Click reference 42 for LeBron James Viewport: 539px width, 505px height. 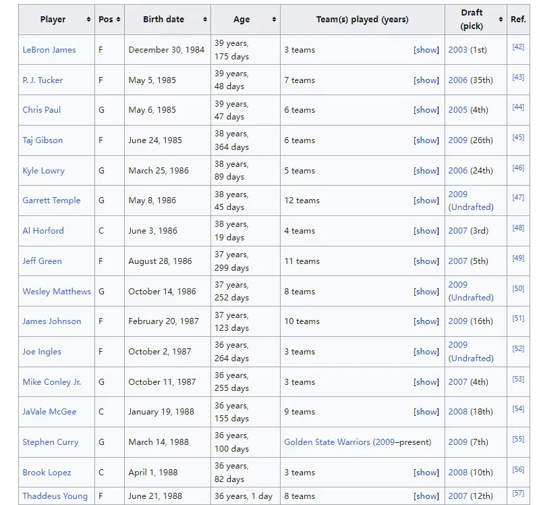(518, 47)
